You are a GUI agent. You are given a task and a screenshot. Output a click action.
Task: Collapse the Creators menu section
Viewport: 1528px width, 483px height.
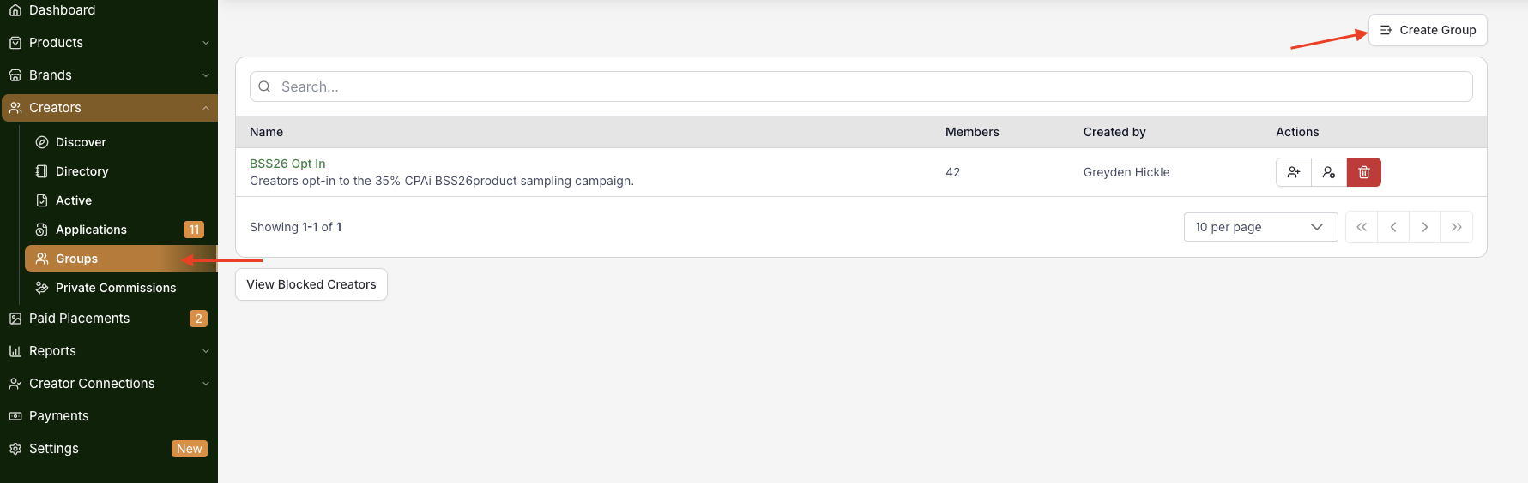(x=206, y=108)
